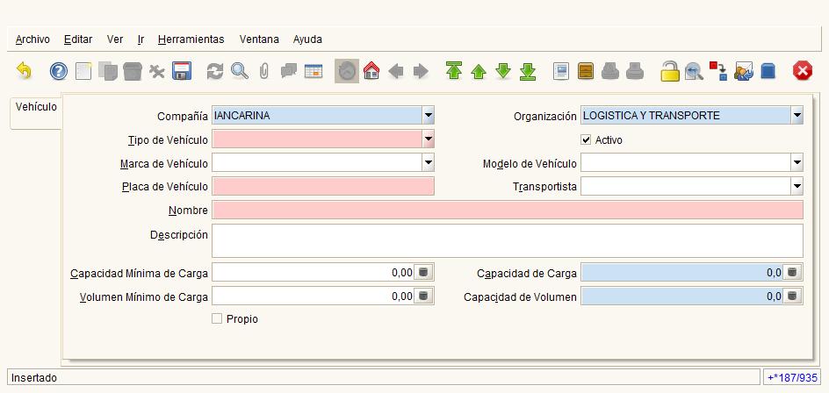
Task: Expand the Marca de Vehículo dropdown
Action: (429, 162)
